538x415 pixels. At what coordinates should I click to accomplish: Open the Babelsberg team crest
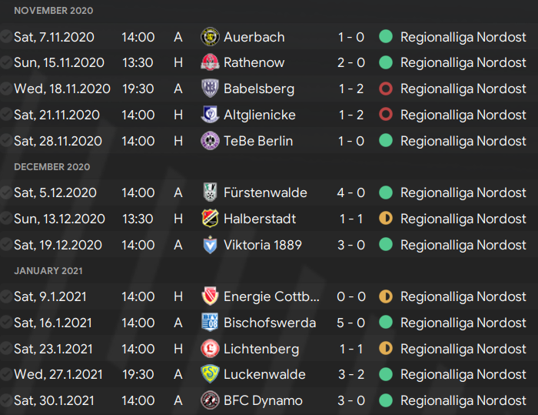[210, 89]
